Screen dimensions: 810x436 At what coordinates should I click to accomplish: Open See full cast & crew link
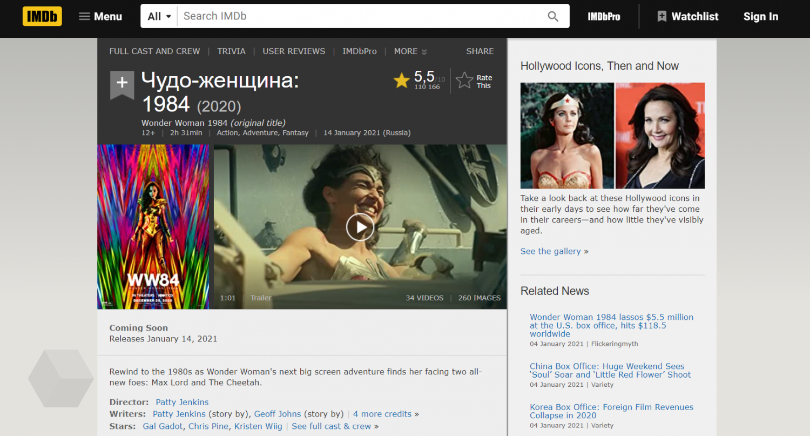pyautogui.click(x=332, y=426)
